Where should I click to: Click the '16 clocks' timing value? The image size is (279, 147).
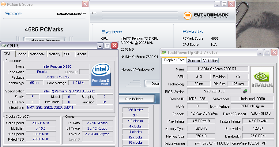(x=135, y=142)
